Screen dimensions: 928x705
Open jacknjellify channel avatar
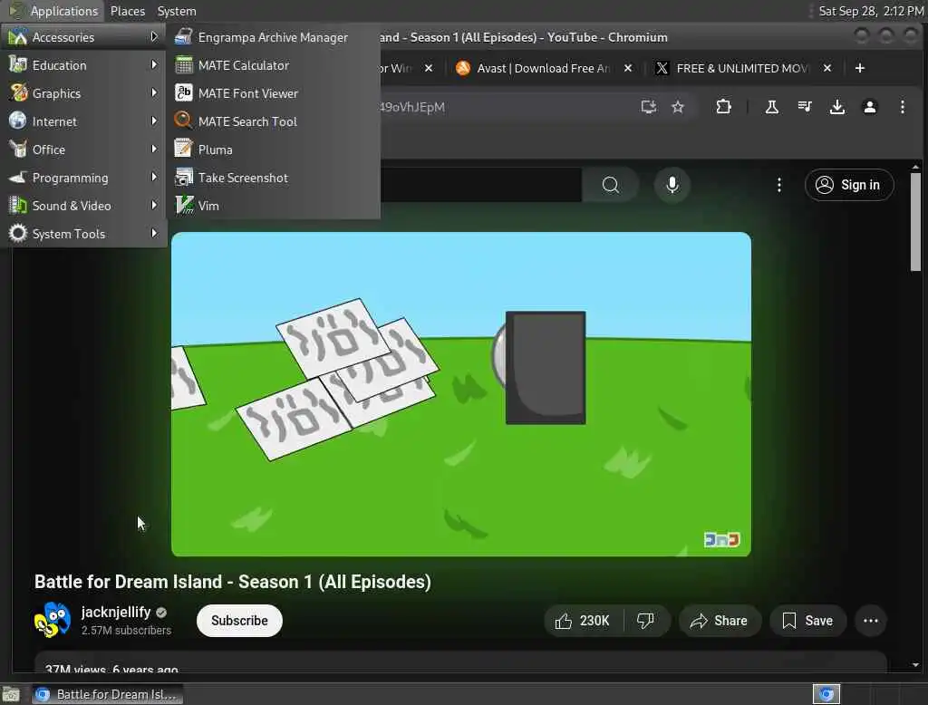tap(52, 621)
